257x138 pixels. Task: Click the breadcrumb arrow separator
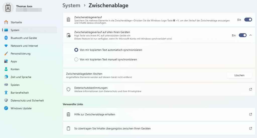(x=85, y=6)
